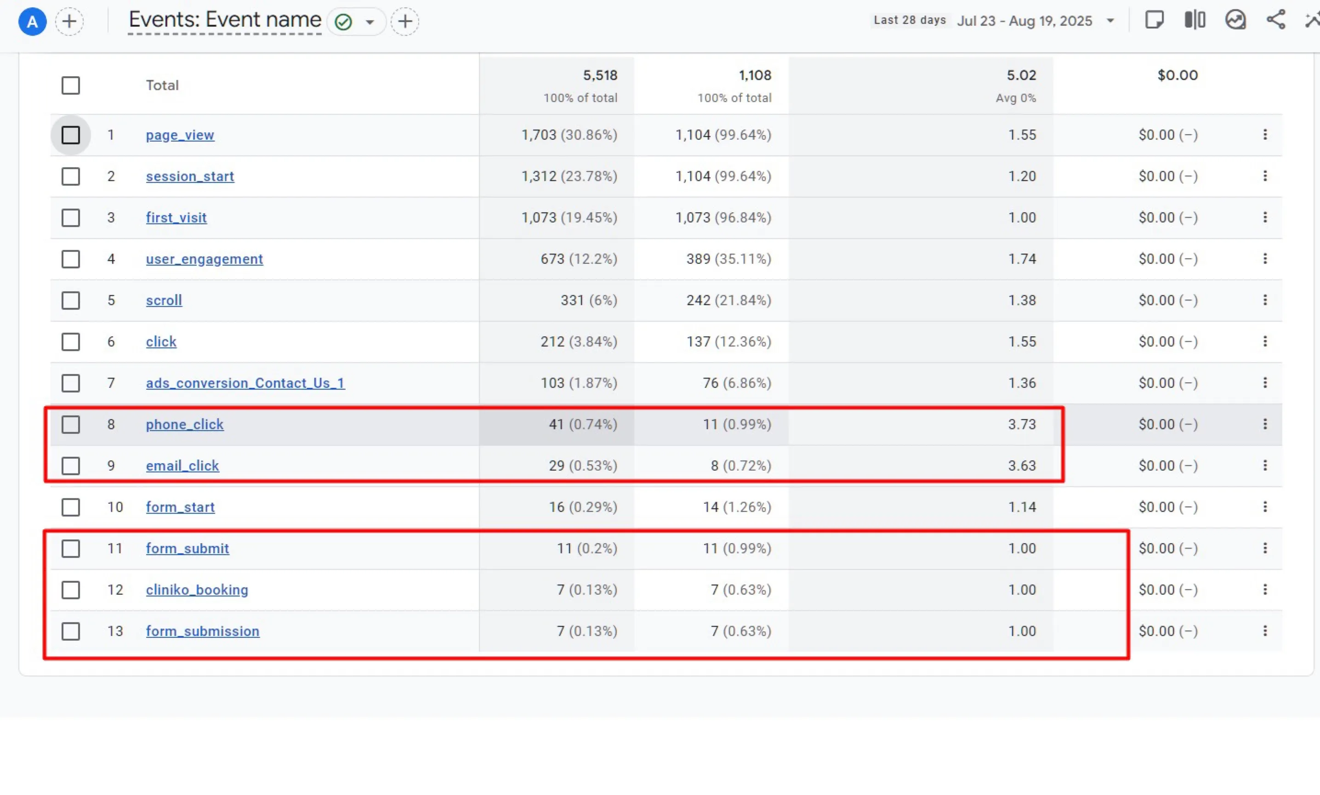Open more options for cliniko_booking row
This screenshot has height=795, width=1320.
pyautogui.click(x=1265, y=590)
